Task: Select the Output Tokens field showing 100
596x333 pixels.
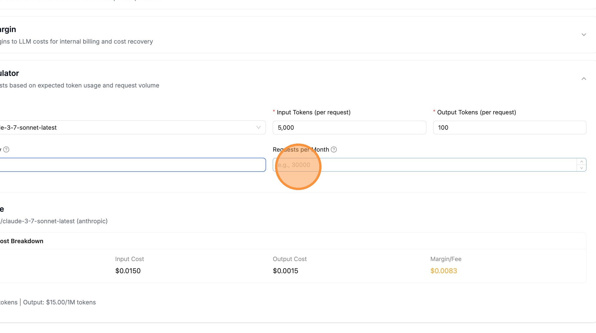Action: point(509,127)
